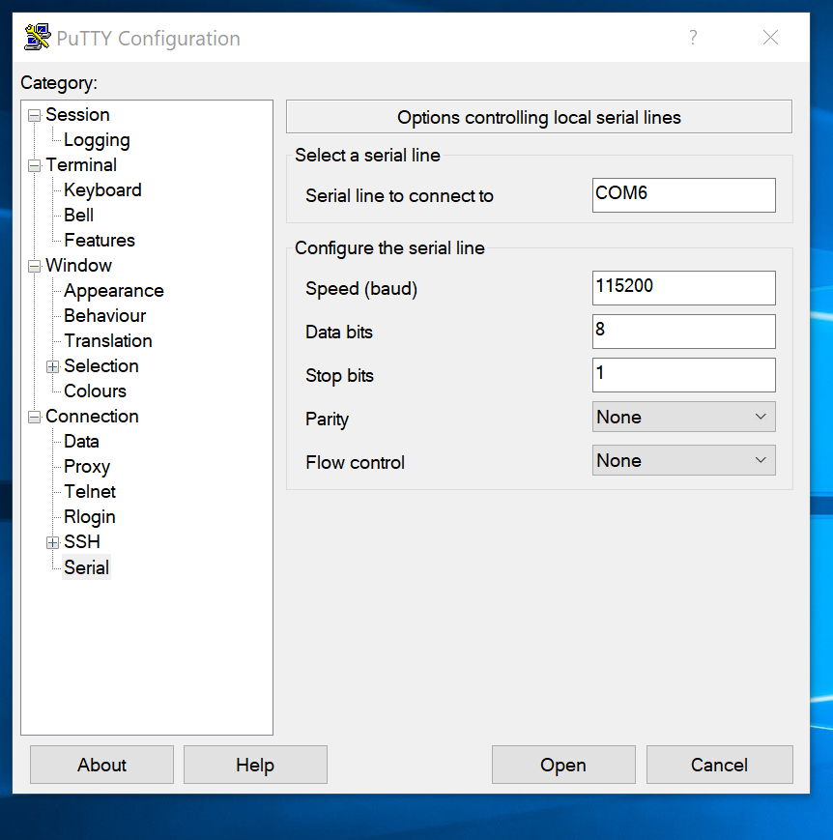Select the Serial category
Viewport: 833px width, 840px height.
[86, 567]
